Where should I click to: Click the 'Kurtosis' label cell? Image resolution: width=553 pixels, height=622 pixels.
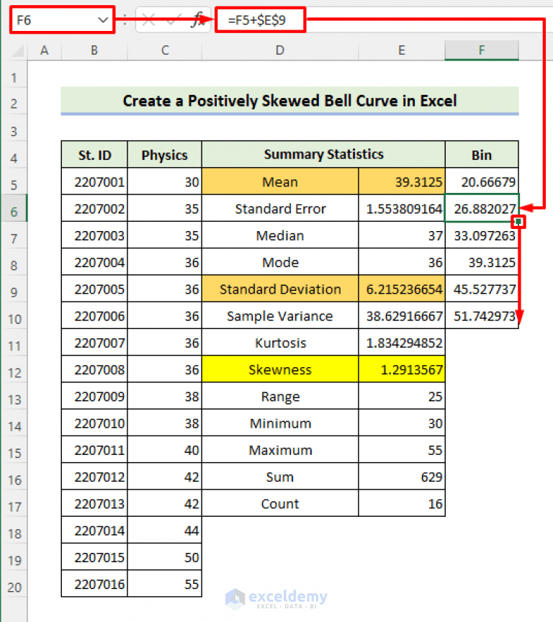coord(280,342)
